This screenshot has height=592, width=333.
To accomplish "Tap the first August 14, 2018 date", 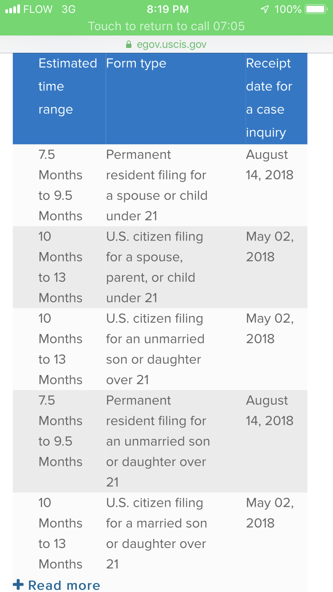I will click(x=270, y=165).
